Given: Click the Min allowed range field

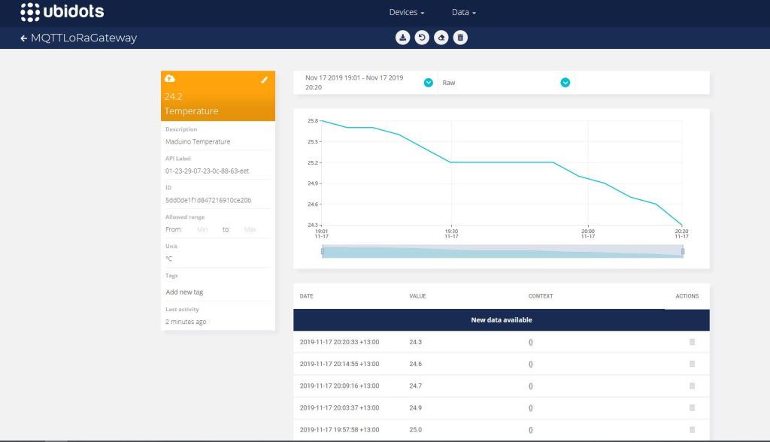Looking at the screenshot, I should click(x=202, y=229).
